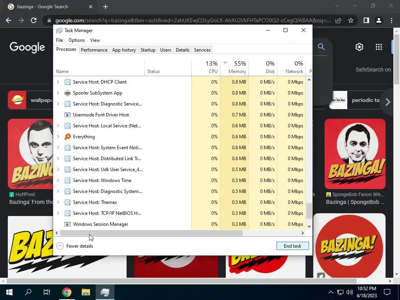
Task: Click Chrome address bar URL
Action: point(193,20)
